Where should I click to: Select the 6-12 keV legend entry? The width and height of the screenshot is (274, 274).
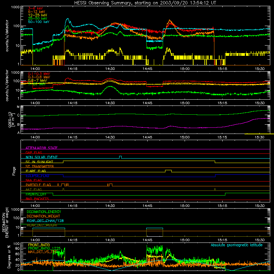pyautogui.click(x=37, y=12)
